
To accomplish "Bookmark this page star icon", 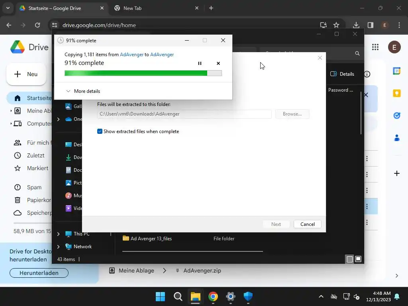I will tap(336, 25).
